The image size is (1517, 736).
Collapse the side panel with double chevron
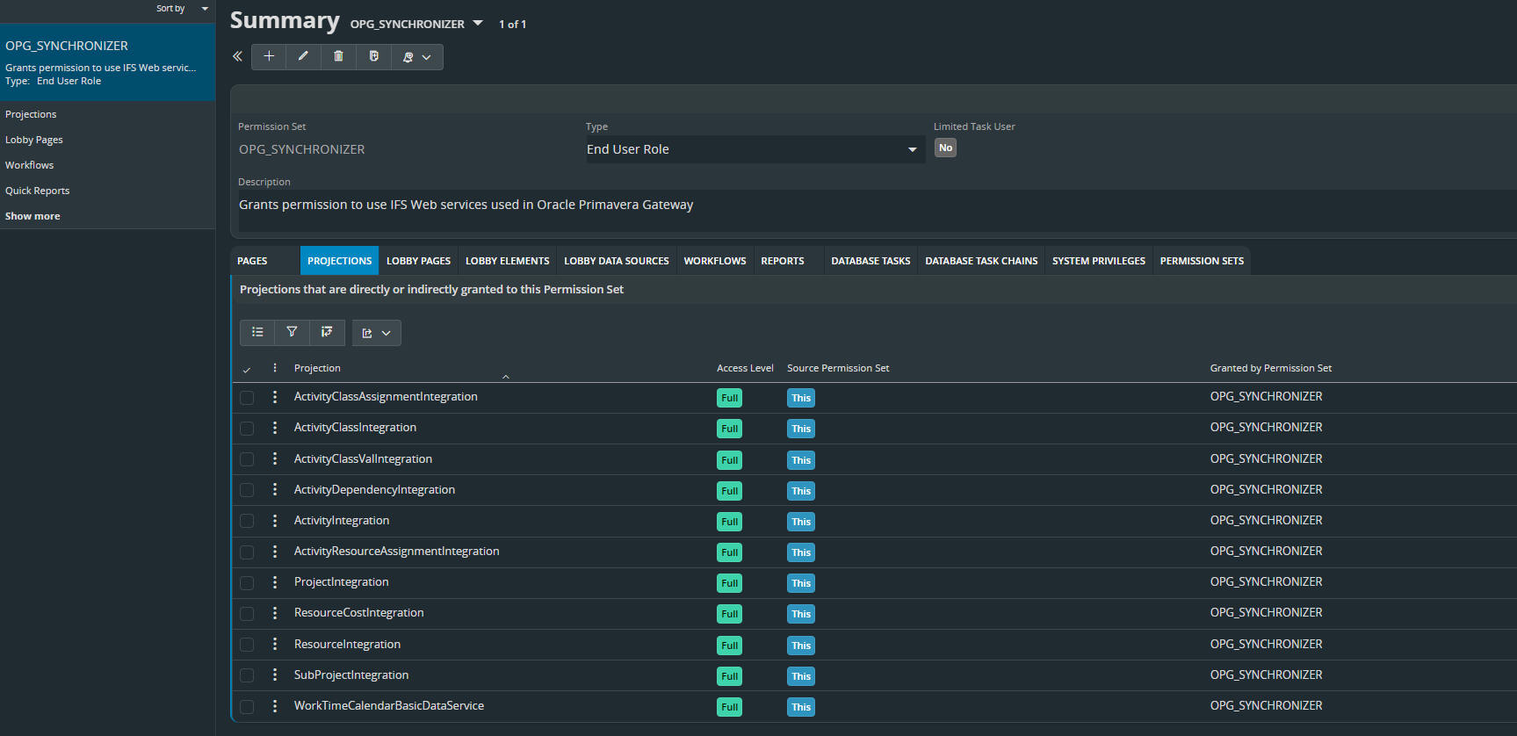pos(237,56)
